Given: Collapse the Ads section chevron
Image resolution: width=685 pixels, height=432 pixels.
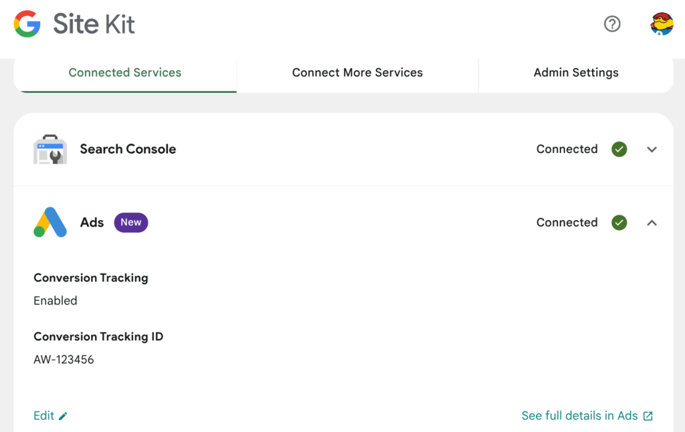Looking at the screenshot, I should (652, 223).
